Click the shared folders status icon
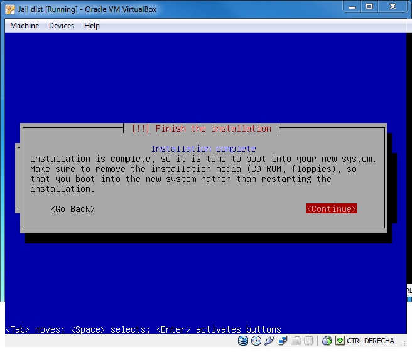This screenshot has width=412, height=352. [295, 341]
